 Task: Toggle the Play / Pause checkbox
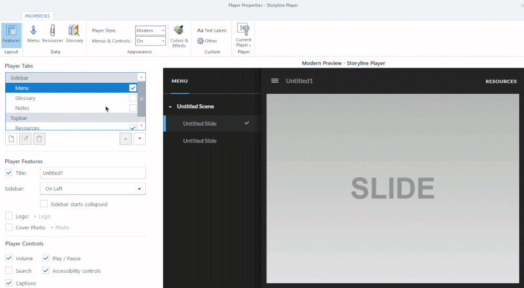point(46,258)
